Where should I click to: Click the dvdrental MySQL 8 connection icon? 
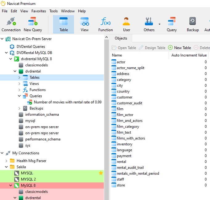[x=17, y=59]
